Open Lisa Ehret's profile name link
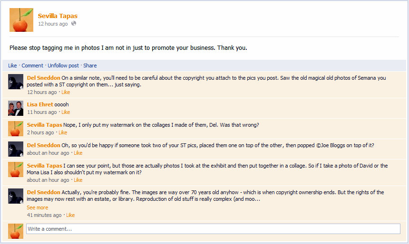This screenshot has height=244, width=409. (40, 104)
